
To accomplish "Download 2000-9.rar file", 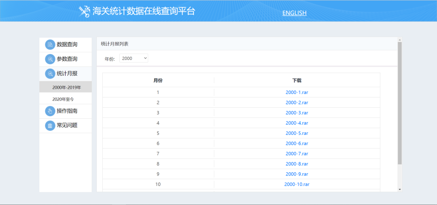I will click(297, 174).
